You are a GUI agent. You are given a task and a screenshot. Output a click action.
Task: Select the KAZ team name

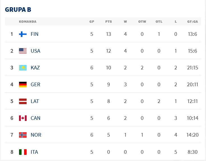[x=35, y=68]
